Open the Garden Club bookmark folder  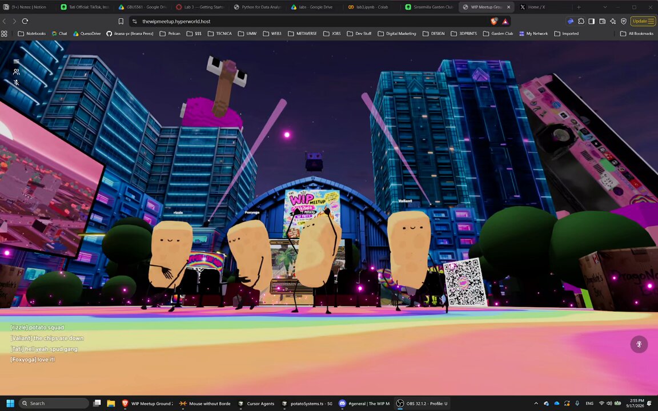498,34
